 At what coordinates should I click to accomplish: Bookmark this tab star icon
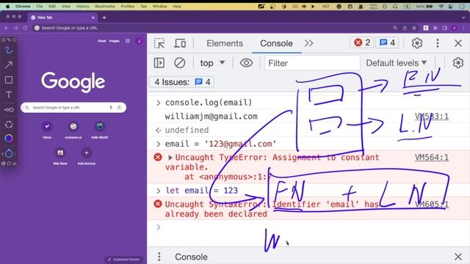(414, 28)
